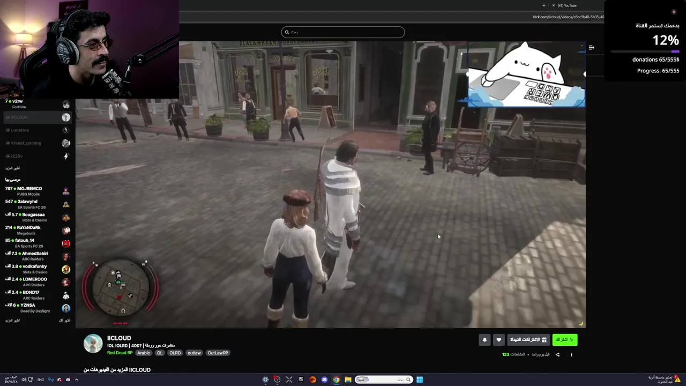Click the webcam overlay in video
The image size is (686, 386).
point(90,49)
